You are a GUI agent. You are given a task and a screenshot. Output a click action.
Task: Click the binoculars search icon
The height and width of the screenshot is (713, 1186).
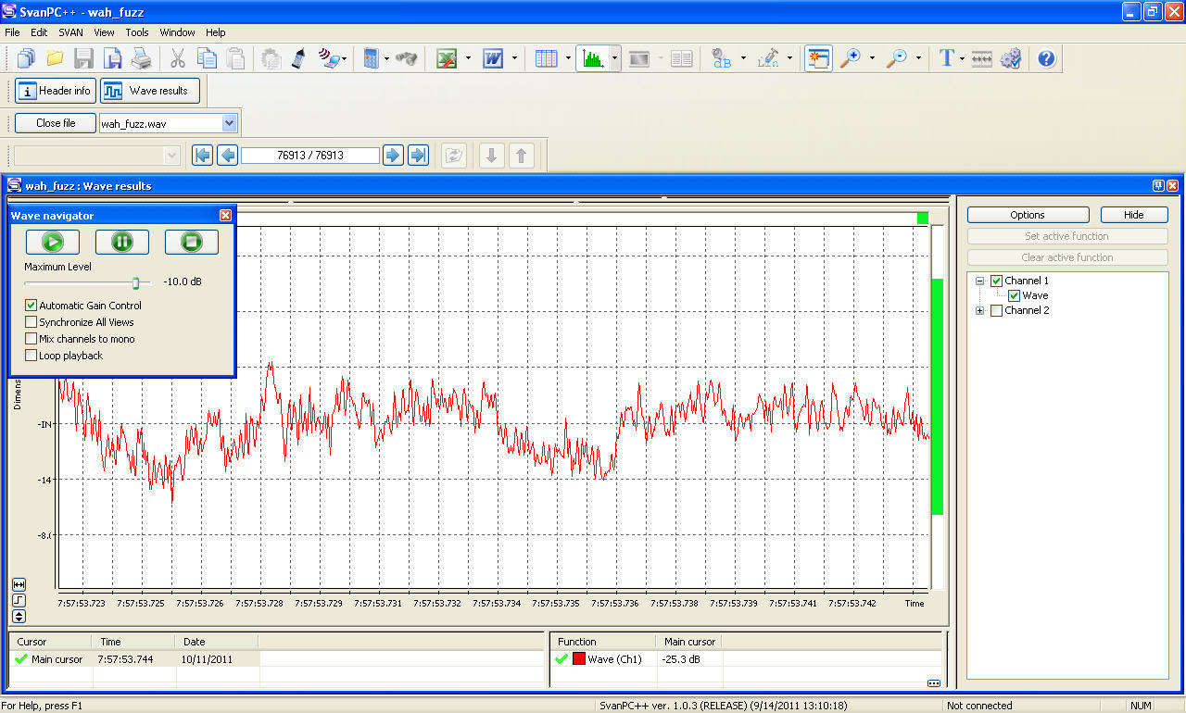point(406,58)
